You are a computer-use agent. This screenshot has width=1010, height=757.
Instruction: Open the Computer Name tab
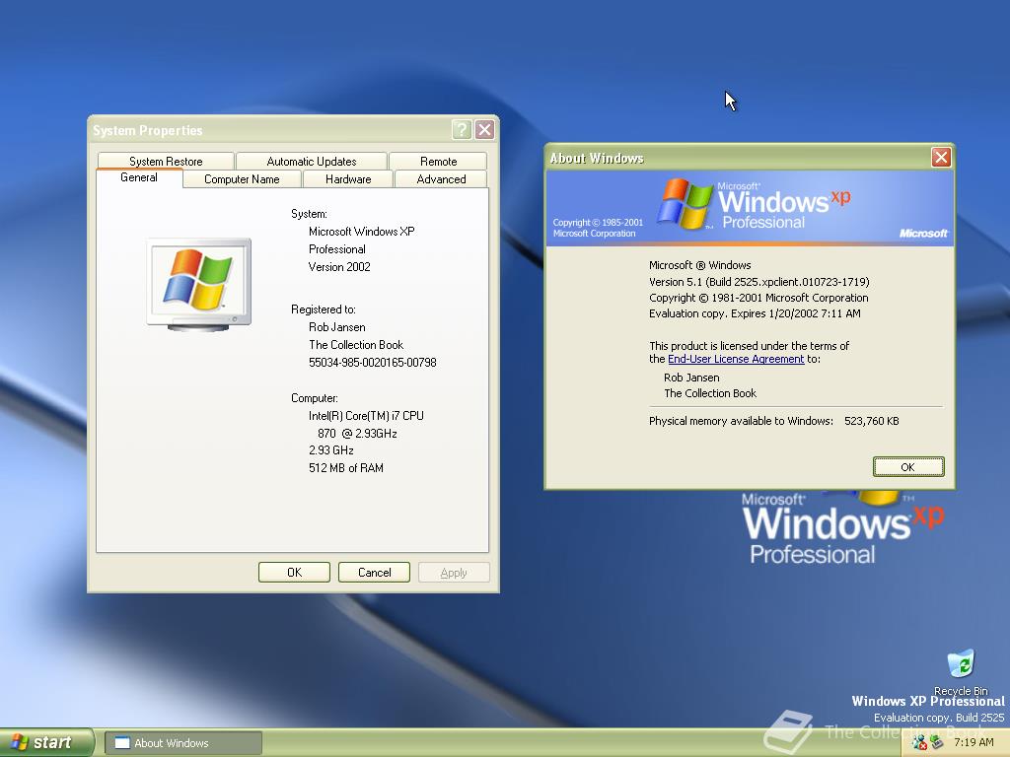pyautogui.click(x=242, y=179)
